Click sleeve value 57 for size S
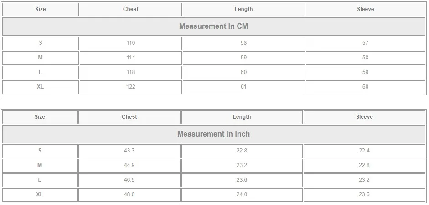This screenshot has height=205, width=429. point(366,43)
